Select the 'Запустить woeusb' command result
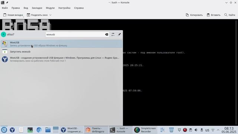This screenshot has height=134, width=238. (x=61, y=52)
